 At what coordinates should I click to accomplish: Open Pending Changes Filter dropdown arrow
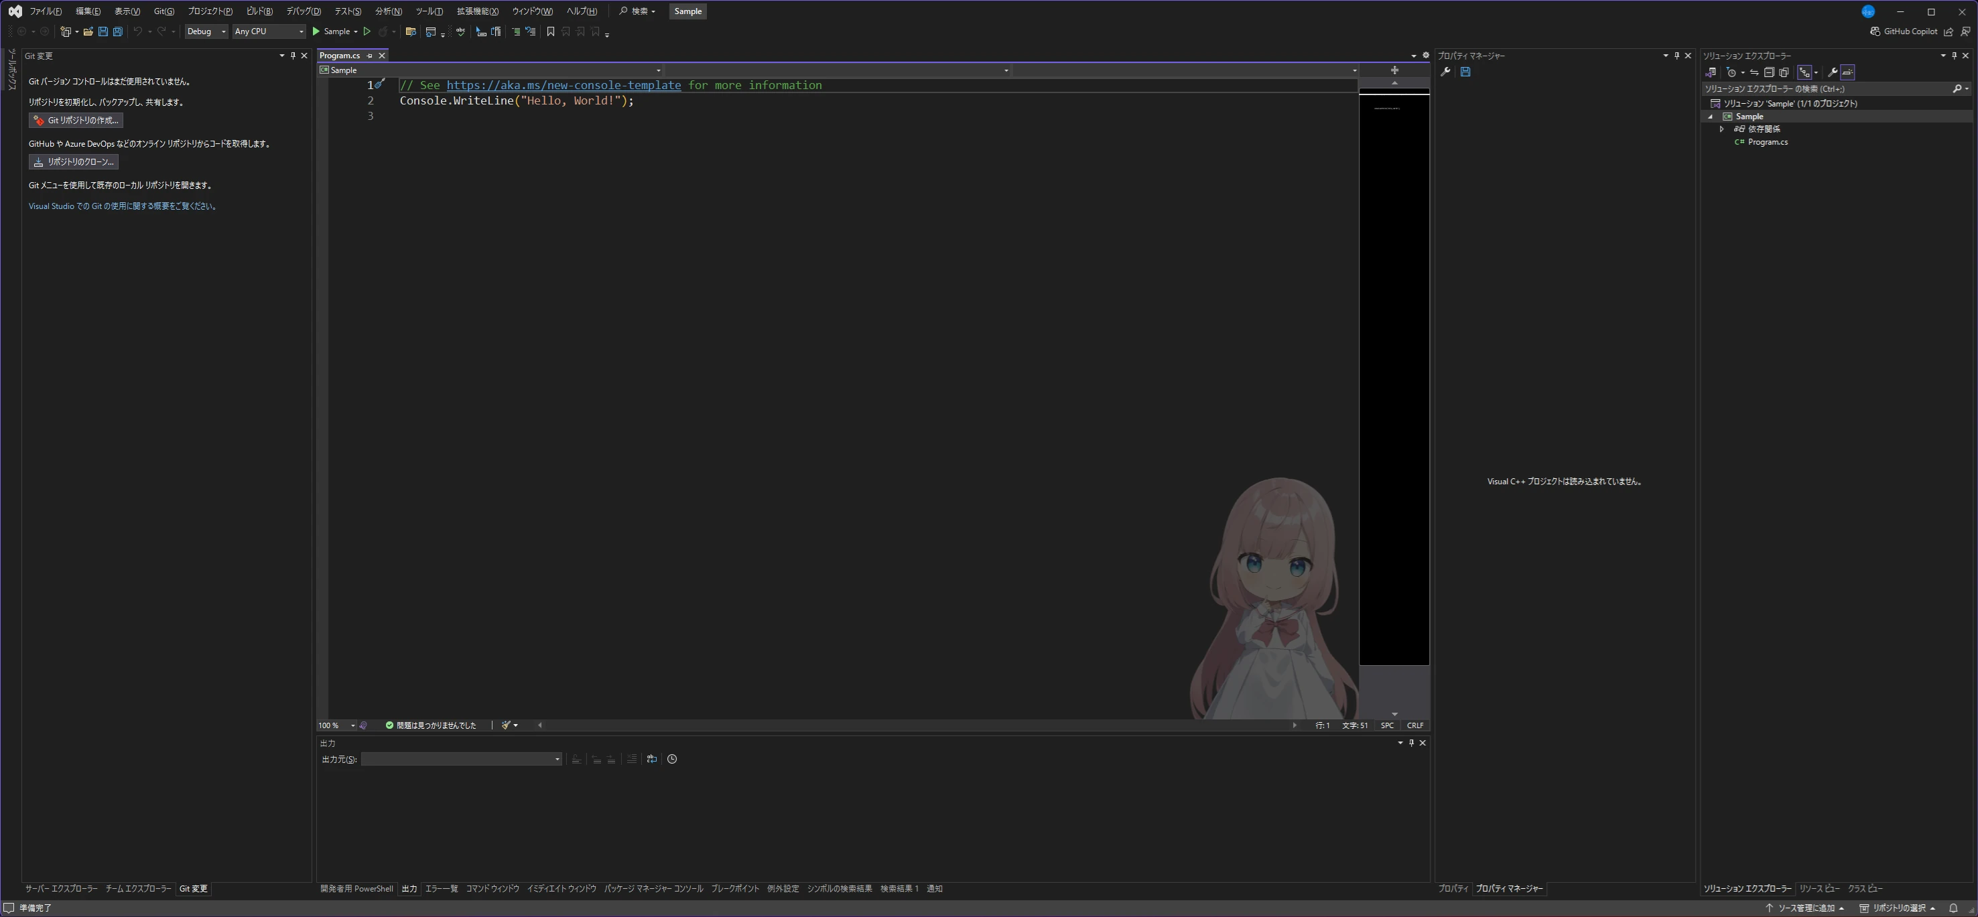(1742, 72)
